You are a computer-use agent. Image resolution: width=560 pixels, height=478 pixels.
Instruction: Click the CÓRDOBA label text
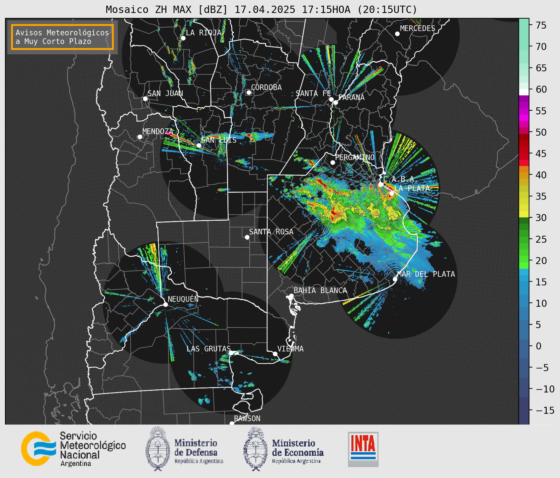pyautogui.click(x=266, y=87)
